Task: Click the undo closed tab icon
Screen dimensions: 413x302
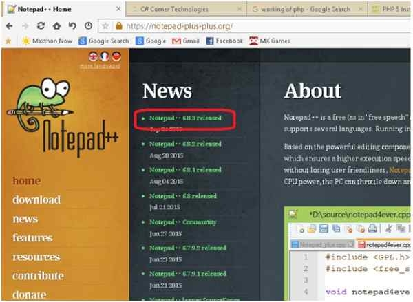Action: [72, 26]
